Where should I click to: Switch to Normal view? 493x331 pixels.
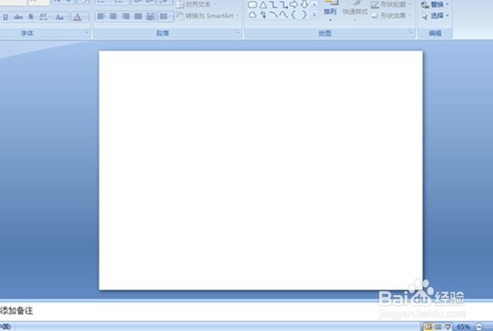pos(428,327)
